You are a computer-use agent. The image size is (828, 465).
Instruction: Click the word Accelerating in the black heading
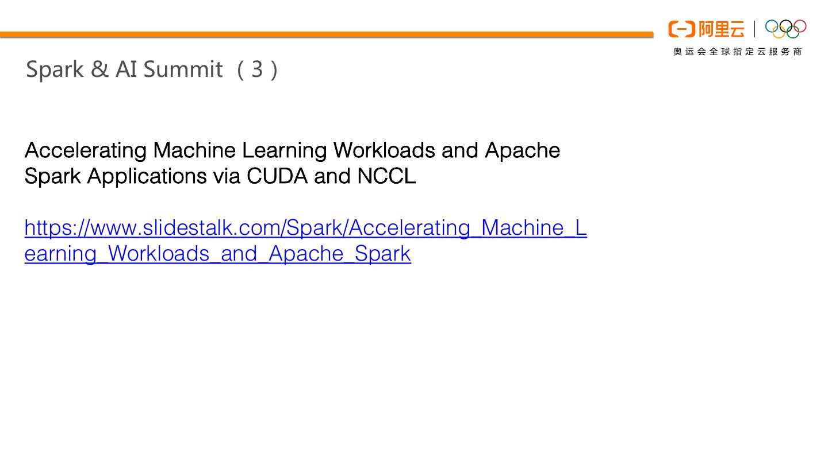coord(86,150)
